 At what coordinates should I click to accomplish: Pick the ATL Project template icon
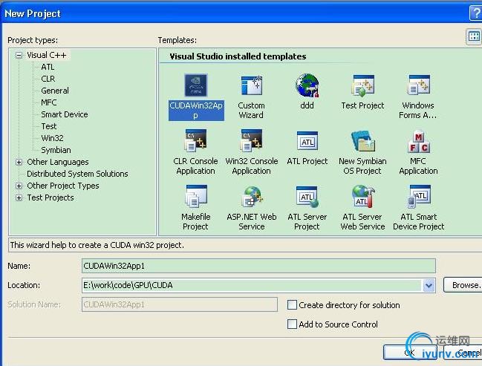point(307,141)
